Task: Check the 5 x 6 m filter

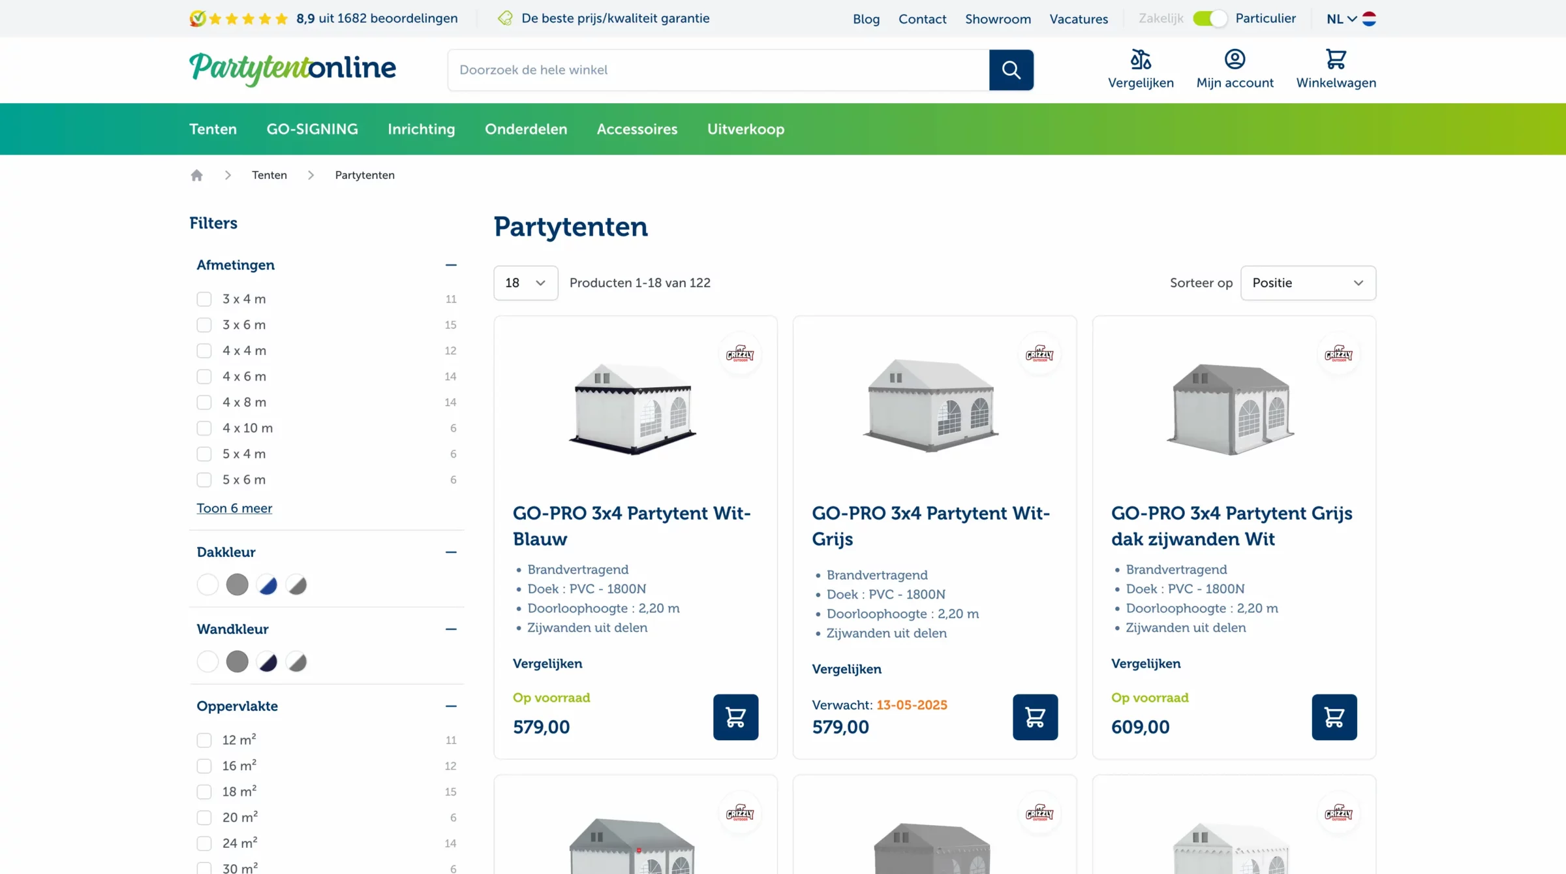Action: (204, 480)
